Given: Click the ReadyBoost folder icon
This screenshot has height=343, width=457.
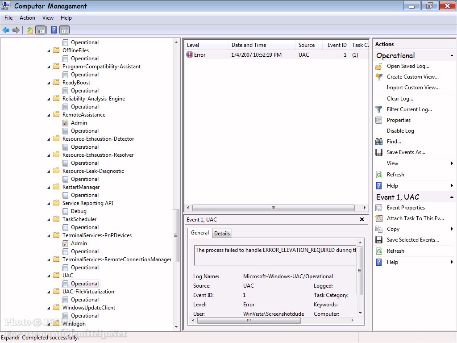Looking at the screenshot, I should 56,82.
